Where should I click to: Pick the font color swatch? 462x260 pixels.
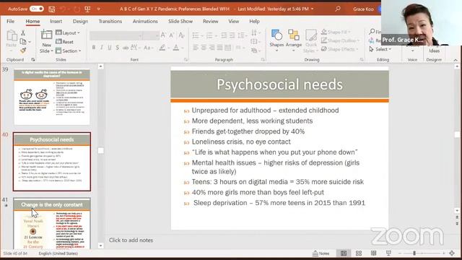pyautogui.click(x=176, y=48)
